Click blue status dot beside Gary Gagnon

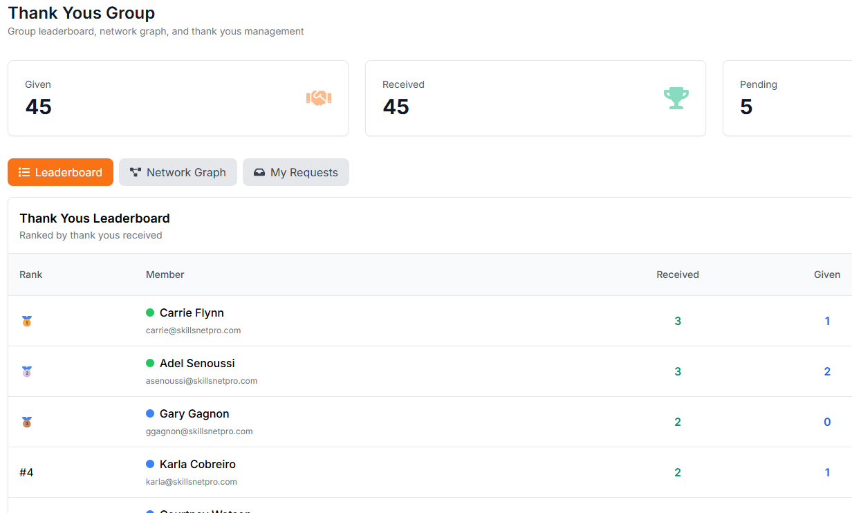pyautogui.click(x=150, y=414)
